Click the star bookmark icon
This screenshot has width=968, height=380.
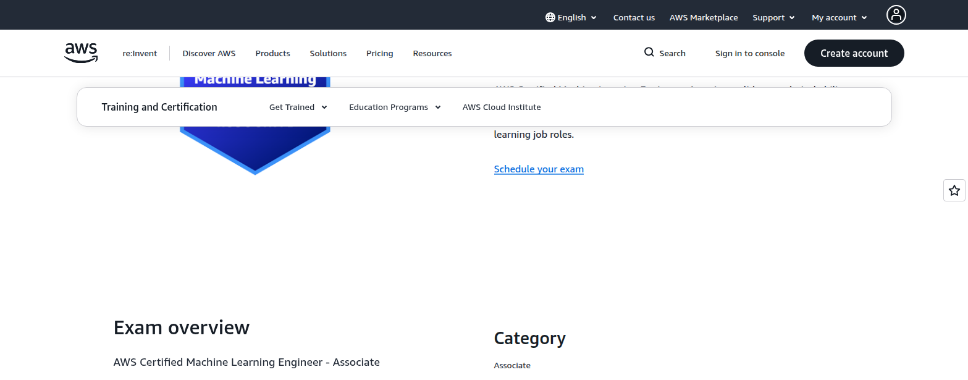(954, 190)
